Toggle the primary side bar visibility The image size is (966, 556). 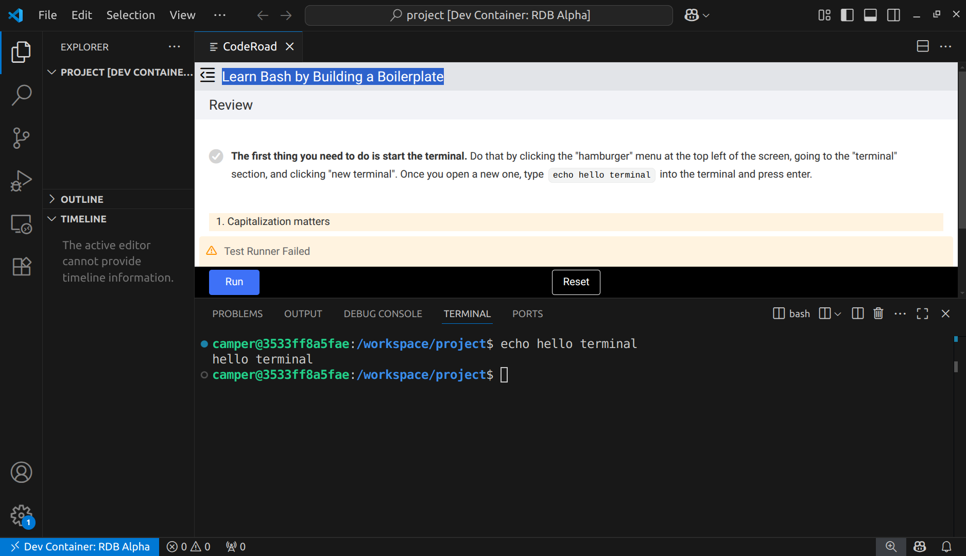point(847,15)
